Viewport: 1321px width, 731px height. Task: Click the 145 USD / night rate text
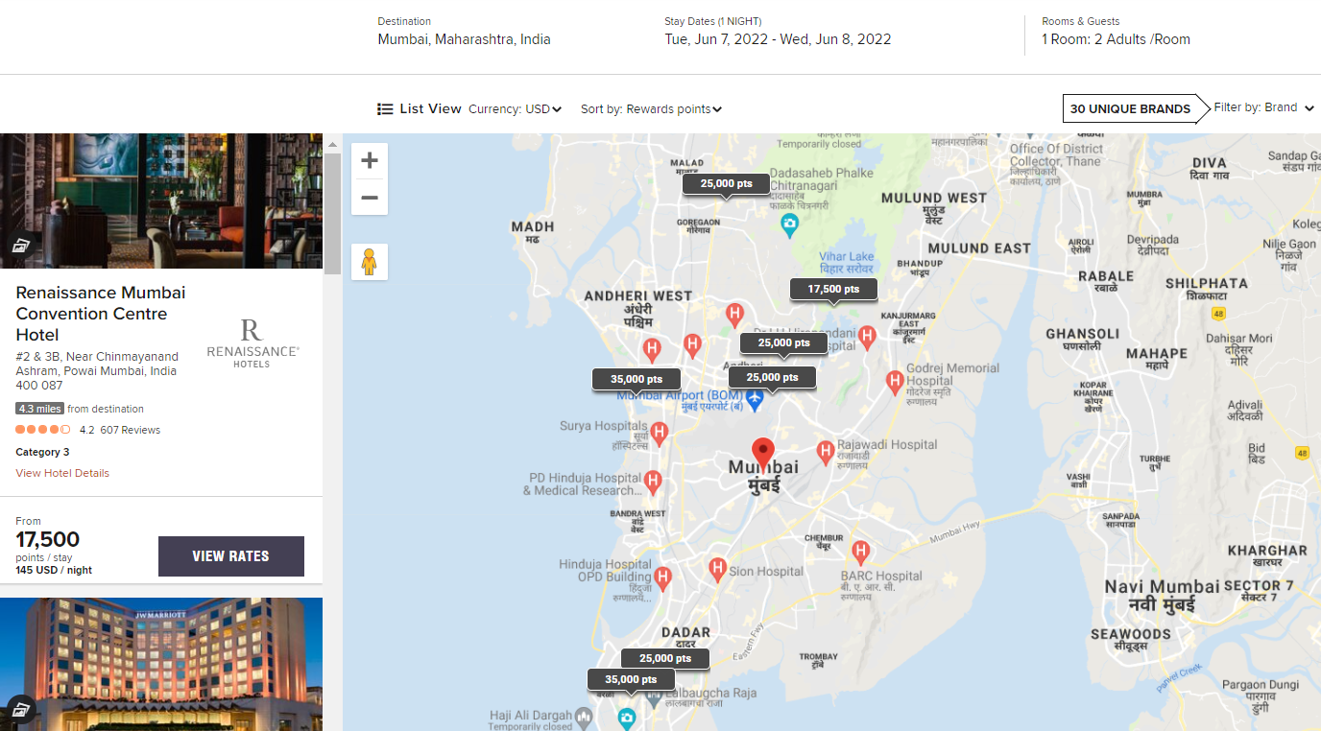tap(54, 570)
